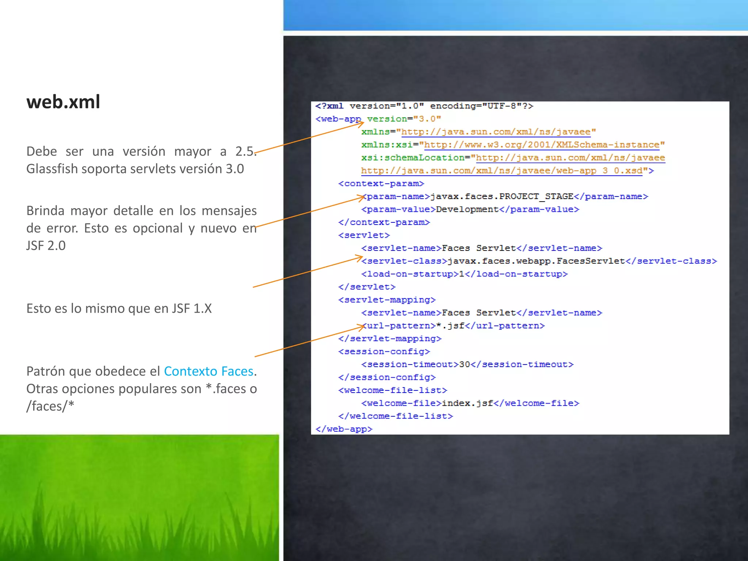Click the session-timeout 30 line
This screenshot has width=748, height=561.
tap(467, 365)
